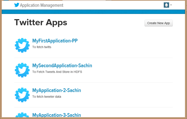This screenshot has height=119, width=187.
Task: Click the Twitter bird logo in header
Action: 17,5
